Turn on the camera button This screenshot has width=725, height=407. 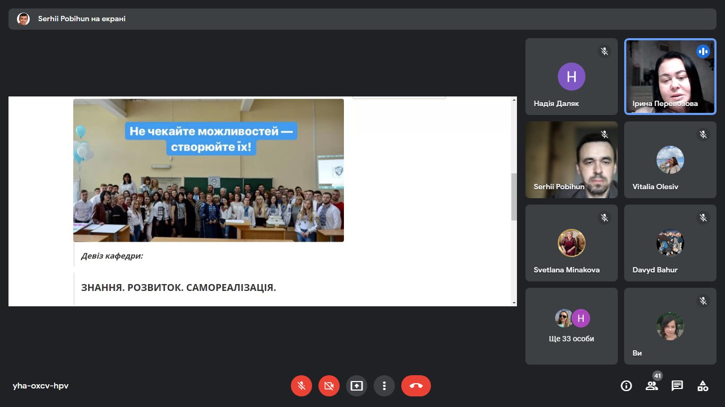(329, 386)
